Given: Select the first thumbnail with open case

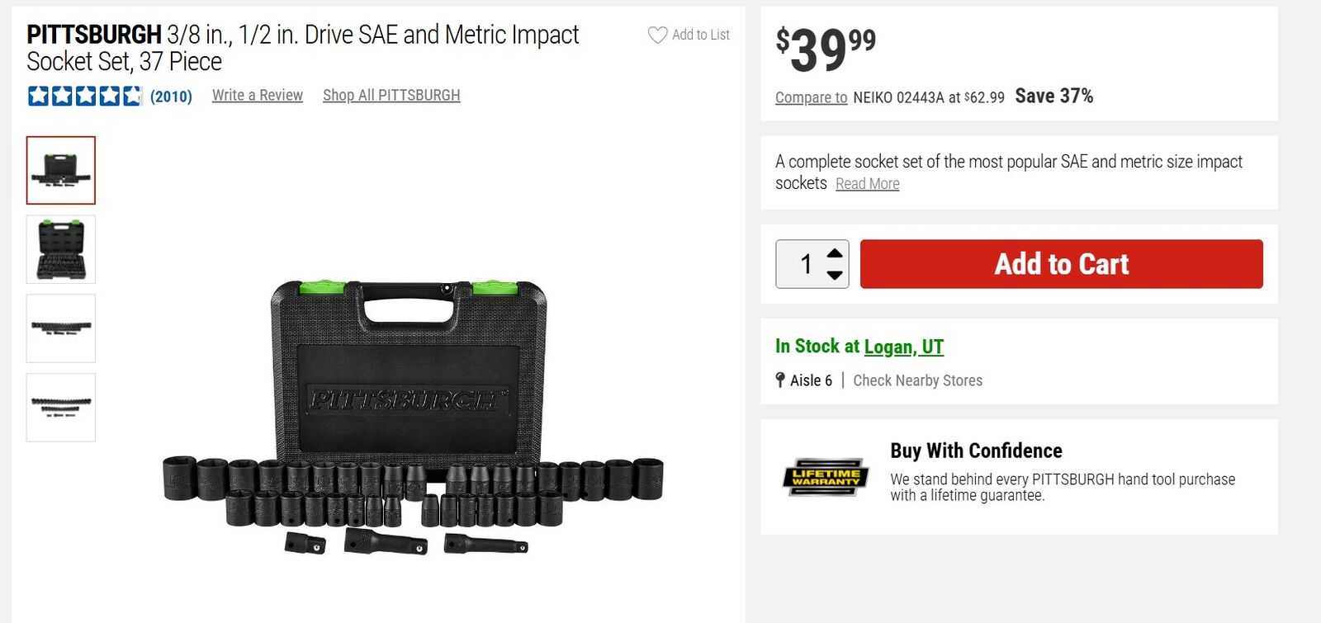Looking at the screenshot, I should tap(61, 170).
